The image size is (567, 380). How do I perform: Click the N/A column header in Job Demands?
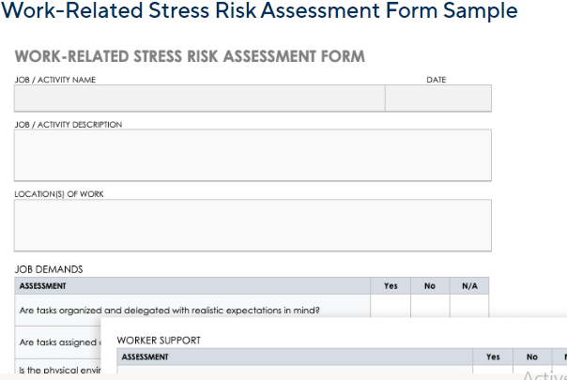point(469,286)
